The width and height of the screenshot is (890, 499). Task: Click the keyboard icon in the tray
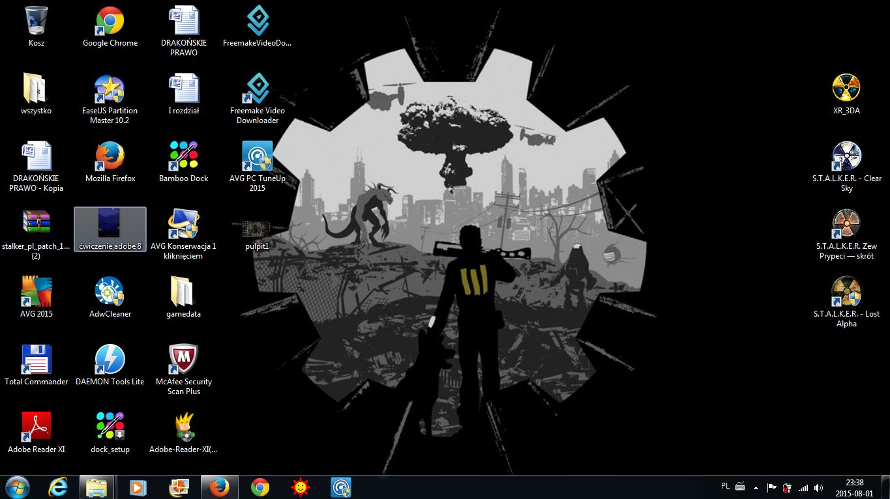(x=740, y=486)
